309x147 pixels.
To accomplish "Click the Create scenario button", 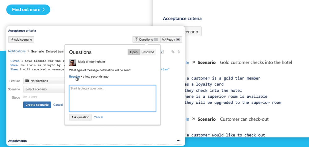I will tap(37, 105).
